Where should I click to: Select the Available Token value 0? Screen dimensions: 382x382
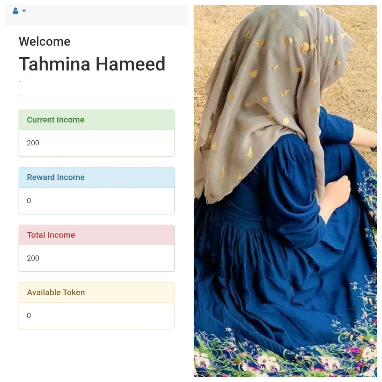pos(29,316)
